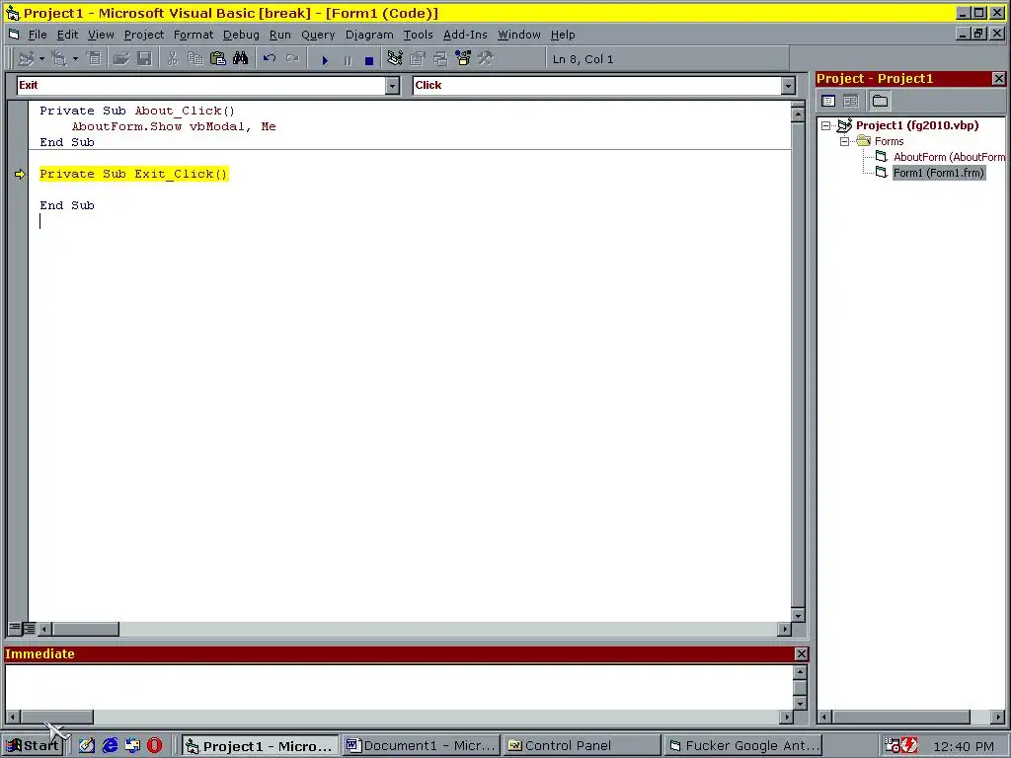Collapse the Project1 (fg2010.vbp) tree node
Viewport: 1011px width, 758px height.
point(826,125)
